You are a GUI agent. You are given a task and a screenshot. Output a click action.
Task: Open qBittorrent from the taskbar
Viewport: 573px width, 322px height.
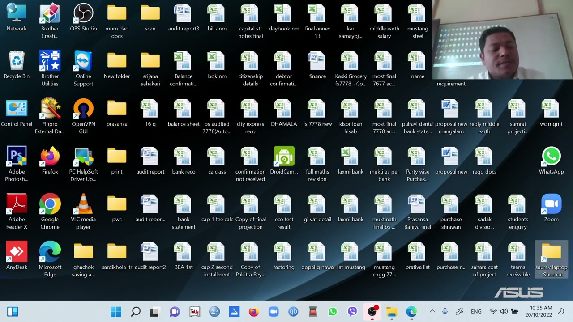pyautogui.click(x=293, y=312)
